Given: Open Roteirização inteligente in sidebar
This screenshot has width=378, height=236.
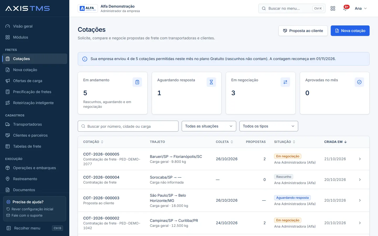Looking at the screenshot, I should [x=35, y=103].
